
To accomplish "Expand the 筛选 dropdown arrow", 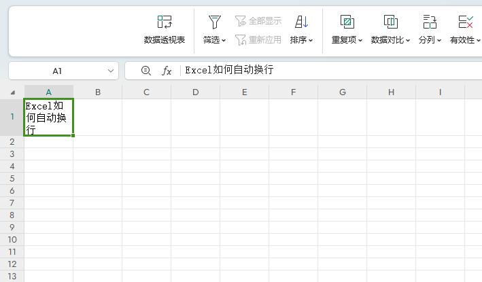I will [x=224, y=40].
